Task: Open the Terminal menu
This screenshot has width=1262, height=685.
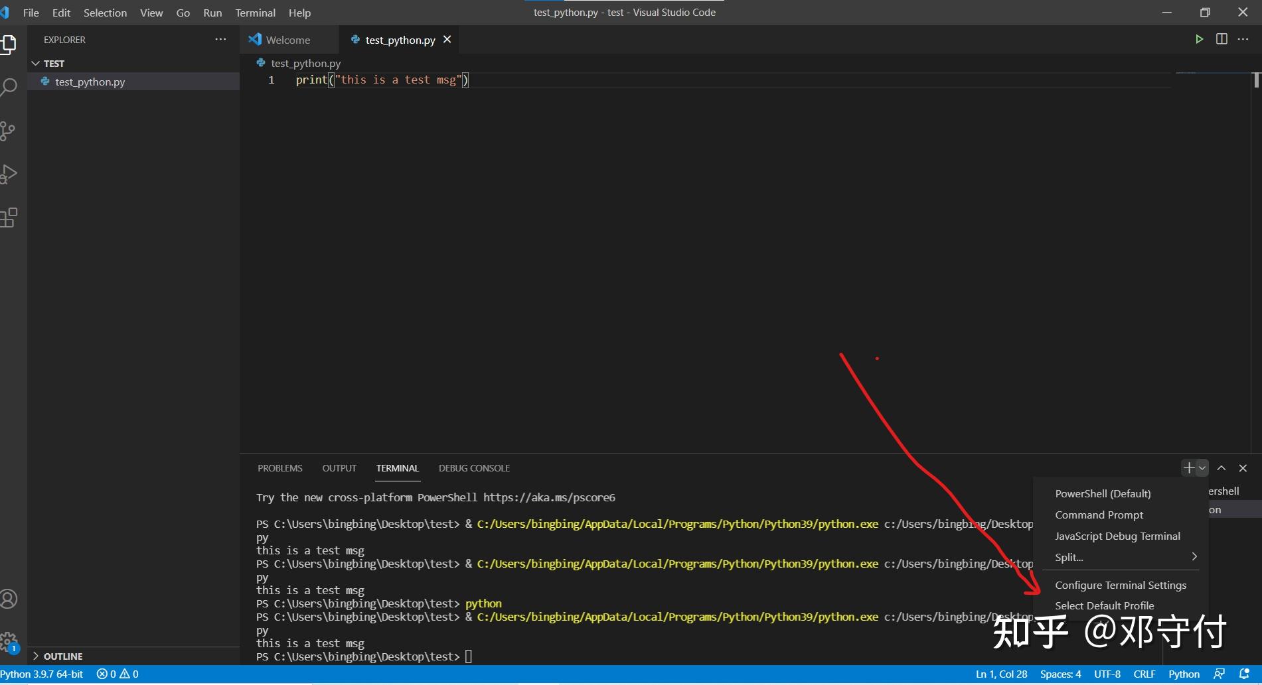Action: [255, 13]
